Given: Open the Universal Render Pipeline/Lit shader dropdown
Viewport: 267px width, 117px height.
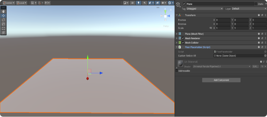Looking at the screenshot, I should point(222,66).
